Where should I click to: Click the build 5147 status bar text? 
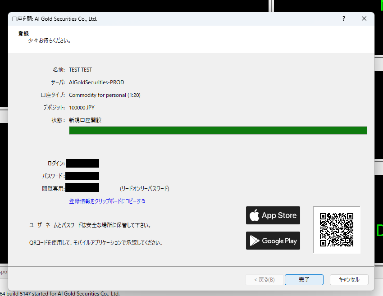coord(60,293)
